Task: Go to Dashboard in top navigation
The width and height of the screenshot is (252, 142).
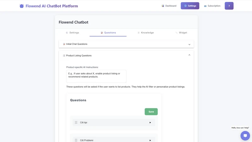Action: coord(169,6)
